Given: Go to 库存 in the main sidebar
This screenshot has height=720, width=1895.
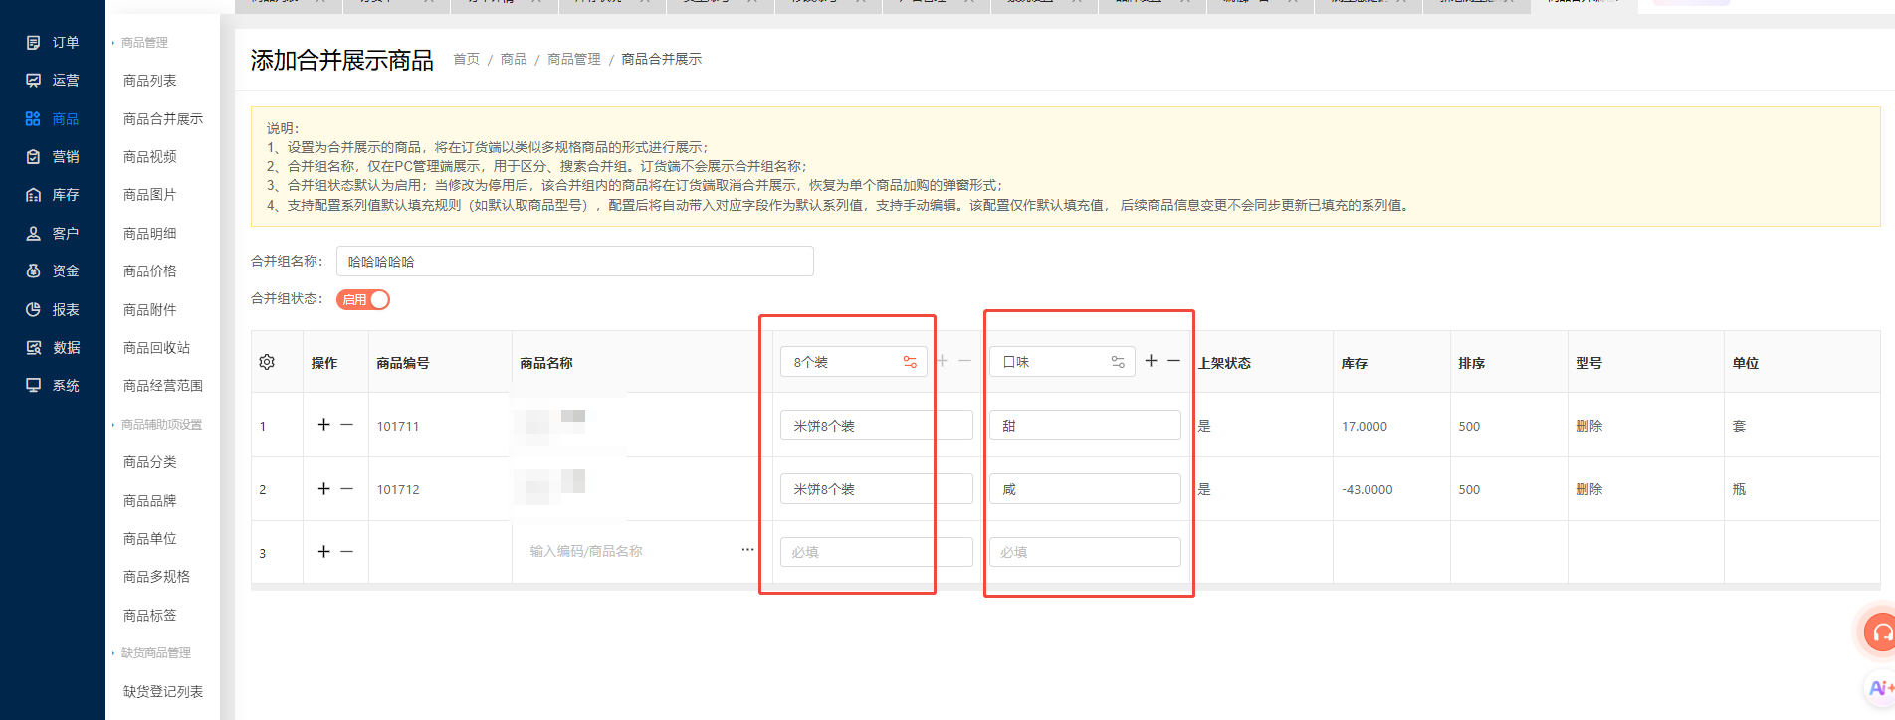Looking at the screenshot, I should [53, 195].
